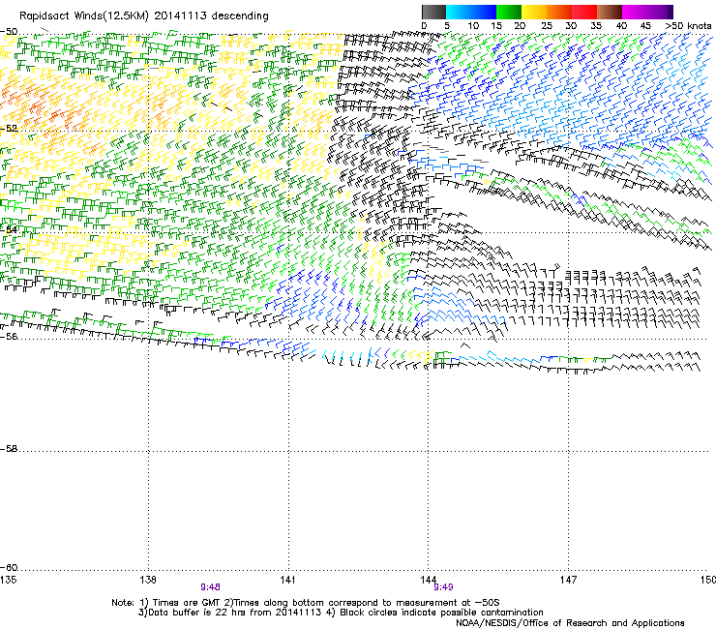Click the 'Times are GMT' note line
Screen dimensions: 716x629
point(306,603)
